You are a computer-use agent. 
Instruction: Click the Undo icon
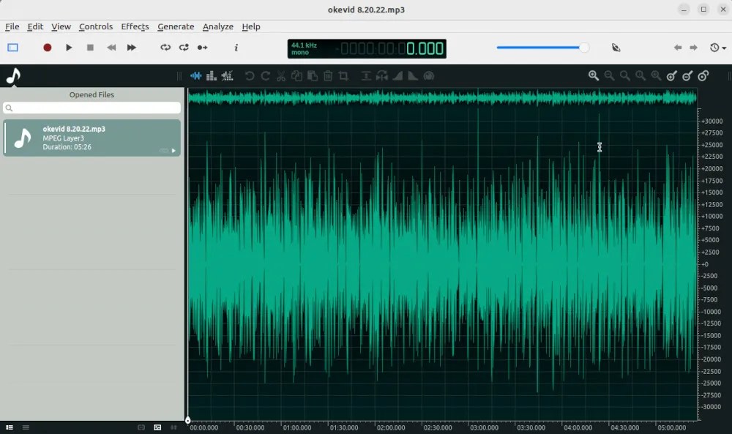249,75
